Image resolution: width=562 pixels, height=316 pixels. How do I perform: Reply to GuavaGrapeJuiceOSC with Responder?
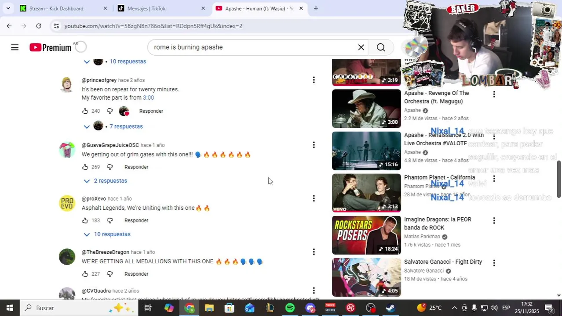136,167
